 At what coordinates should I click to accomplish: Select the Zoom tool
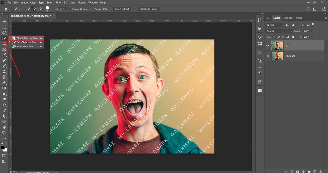(4, 133)
